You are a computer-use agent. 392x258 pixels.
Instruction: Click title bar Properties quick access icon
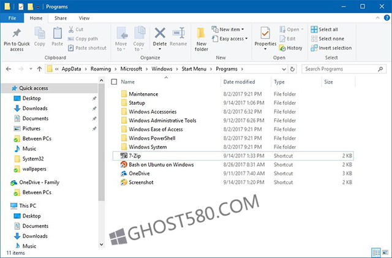pos(21,7)
